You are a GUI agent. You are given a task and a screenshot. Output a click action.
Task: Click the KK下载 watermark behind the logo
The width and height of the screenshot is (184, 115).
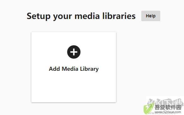pos(165,102)
